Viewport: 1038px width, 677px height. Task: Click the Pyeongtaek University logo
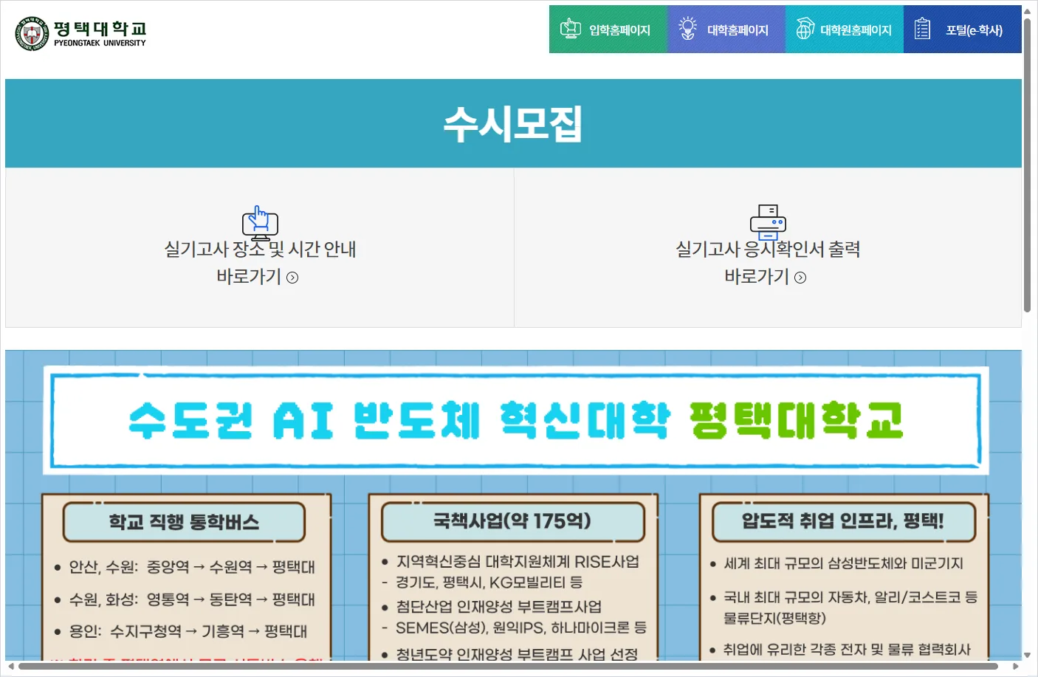point(80,33)
